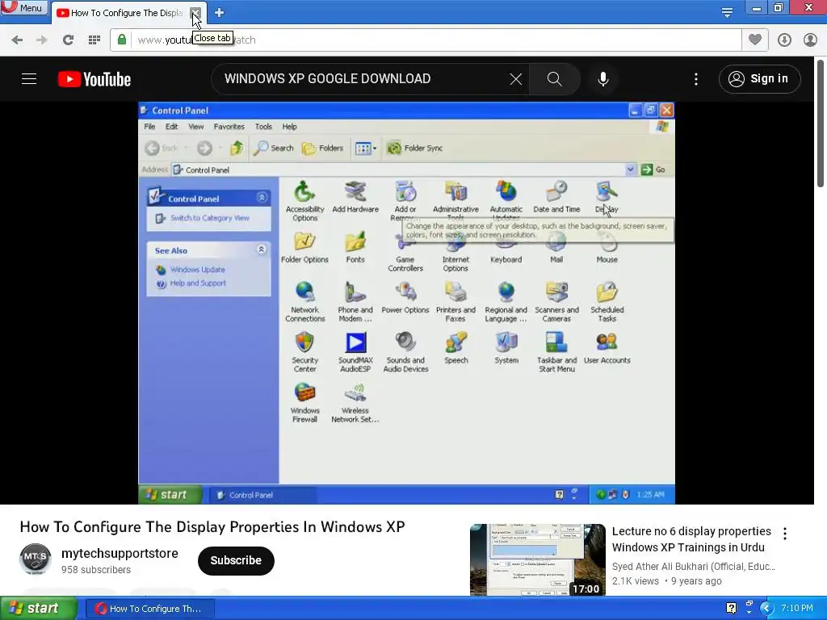The width and height of the screenshot is (827, 620).
Task: Open User Accounts icon
Action: point(607,348)
